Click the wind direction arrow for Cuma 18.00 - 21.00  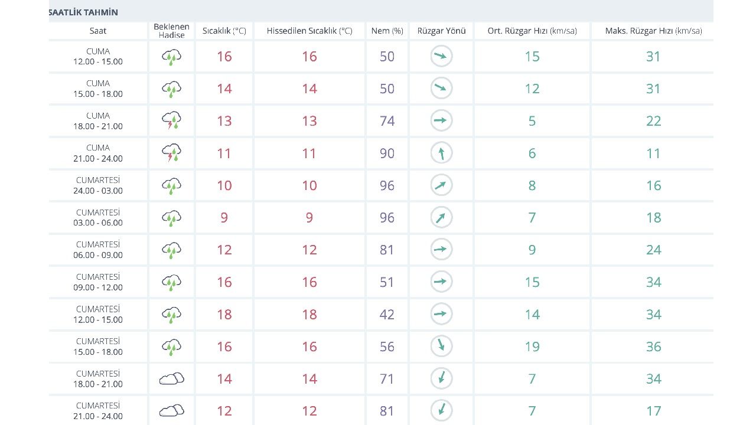point(441,121)
